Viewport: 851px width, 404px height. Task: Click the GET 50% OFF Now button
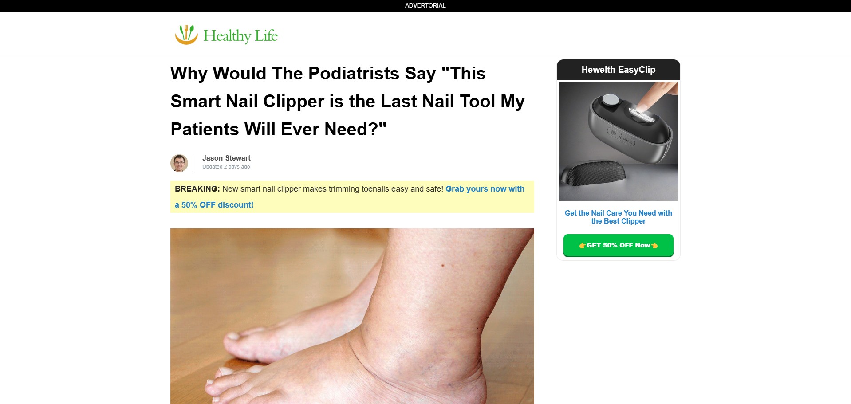click(618, 245)
